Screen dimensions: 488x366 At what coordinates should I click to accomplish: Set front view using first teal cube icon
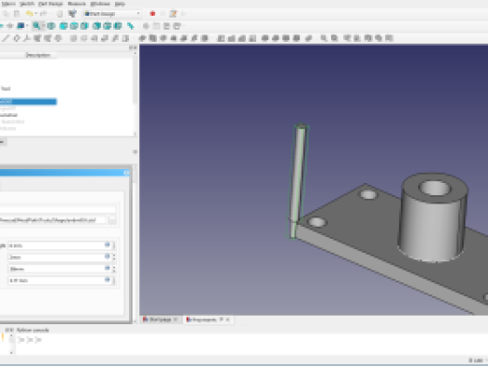pyautogui.click(x=63, y=26)
